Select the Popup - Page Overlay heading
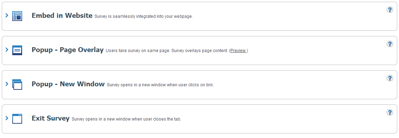This screenshot has height=138, width=399. point(67,50)
